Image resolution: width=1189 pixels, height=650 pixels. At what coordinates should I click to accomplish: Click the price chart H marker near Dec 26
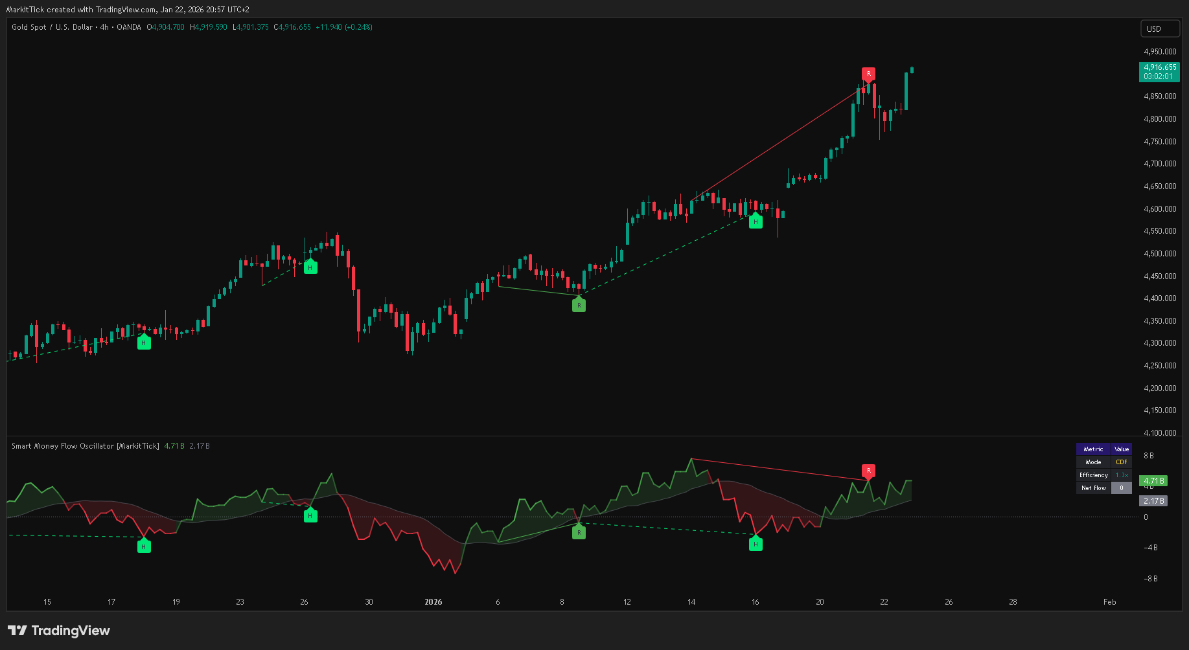click(310, 267)
